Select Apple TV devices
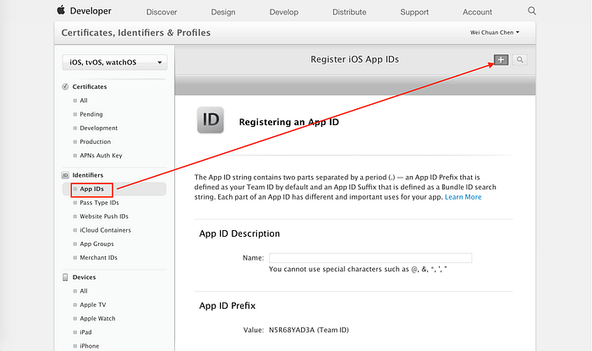592x351 pixels. [x=92, y=304]
